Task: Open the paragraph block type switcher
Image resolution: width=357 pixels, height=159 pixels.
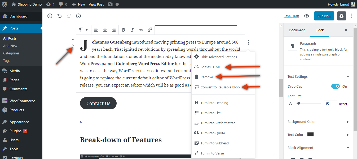Action: tap(83, 30)
